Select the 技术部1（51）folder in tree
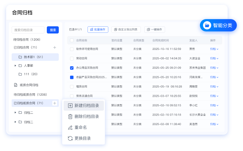Screen dimensions: 243x151 click(33, 57)
